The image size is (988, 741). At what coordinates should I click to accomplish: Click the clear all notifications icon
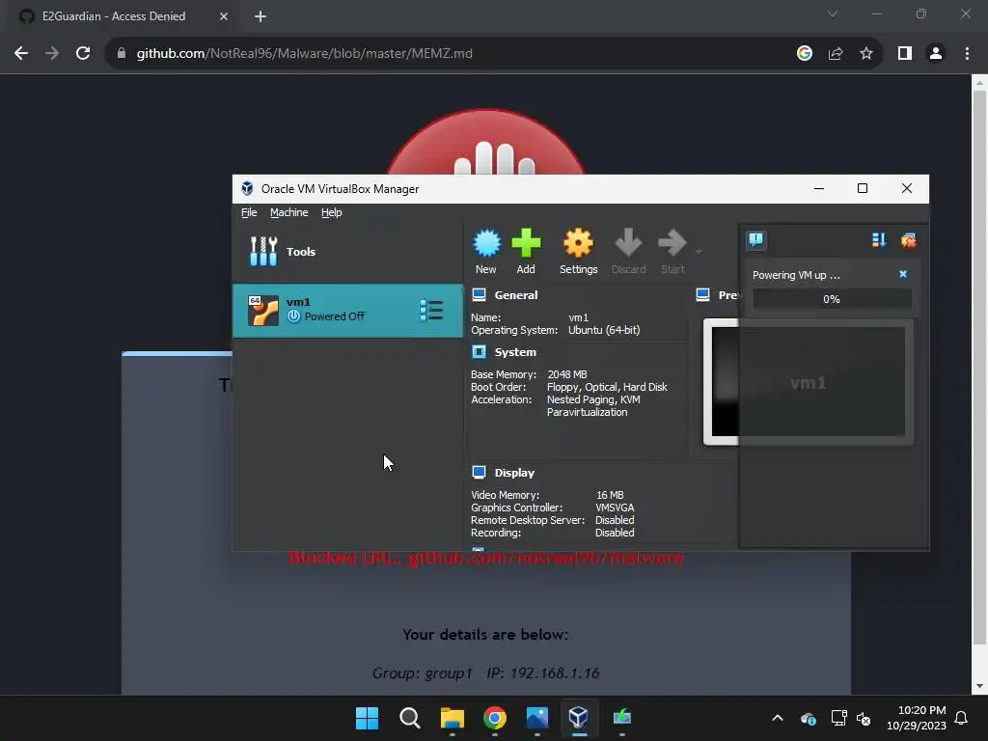pos(908,240)
